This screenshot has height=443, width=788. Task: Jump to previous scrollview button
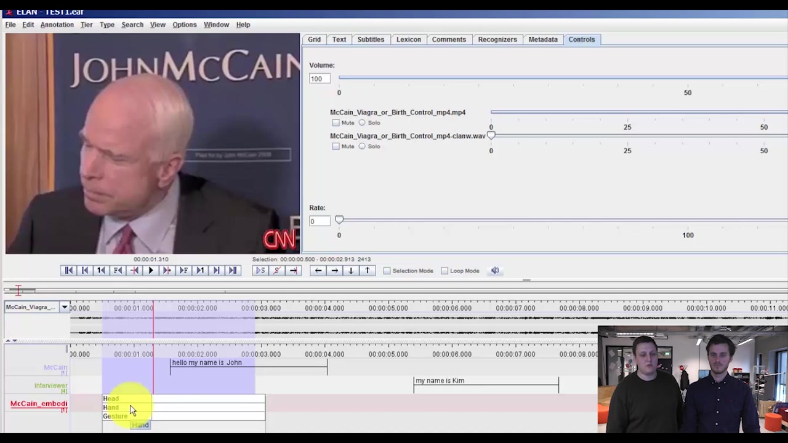85,271
